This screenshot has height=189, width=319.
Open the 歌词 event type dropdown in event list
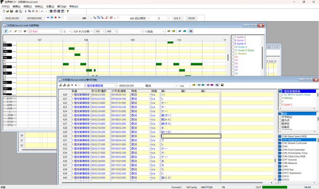176,85
